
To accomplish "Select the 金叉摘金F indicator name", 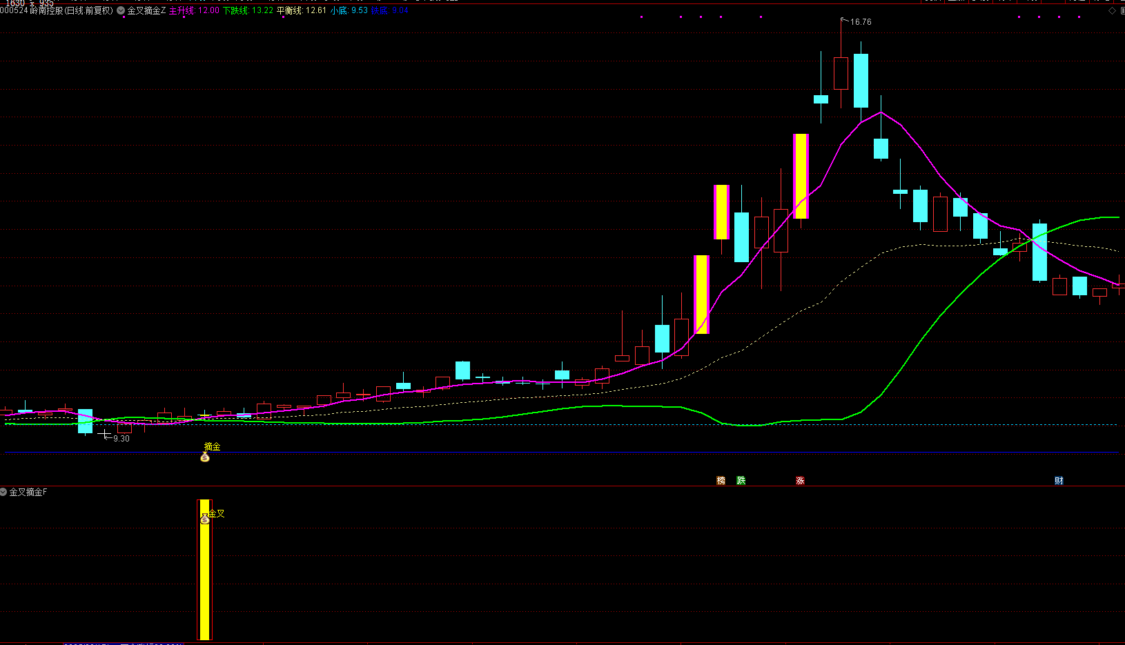I will tap(28, 492).
